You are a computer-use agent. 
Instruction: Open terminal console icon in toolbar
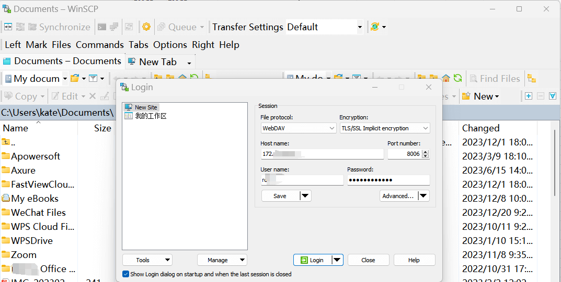[102, 27]
